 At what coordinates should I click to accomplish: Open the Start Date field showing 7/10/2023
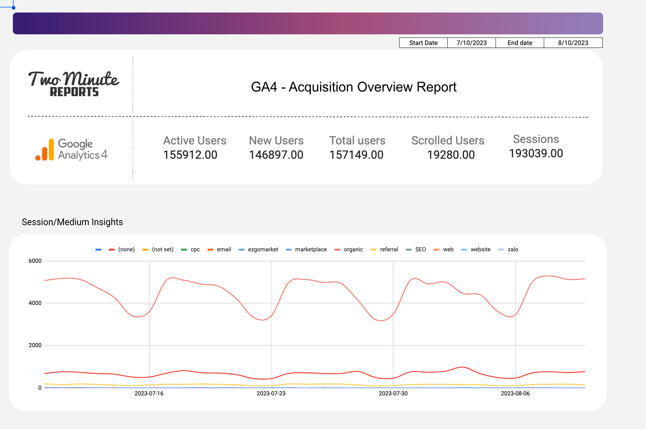pos(472,43)
